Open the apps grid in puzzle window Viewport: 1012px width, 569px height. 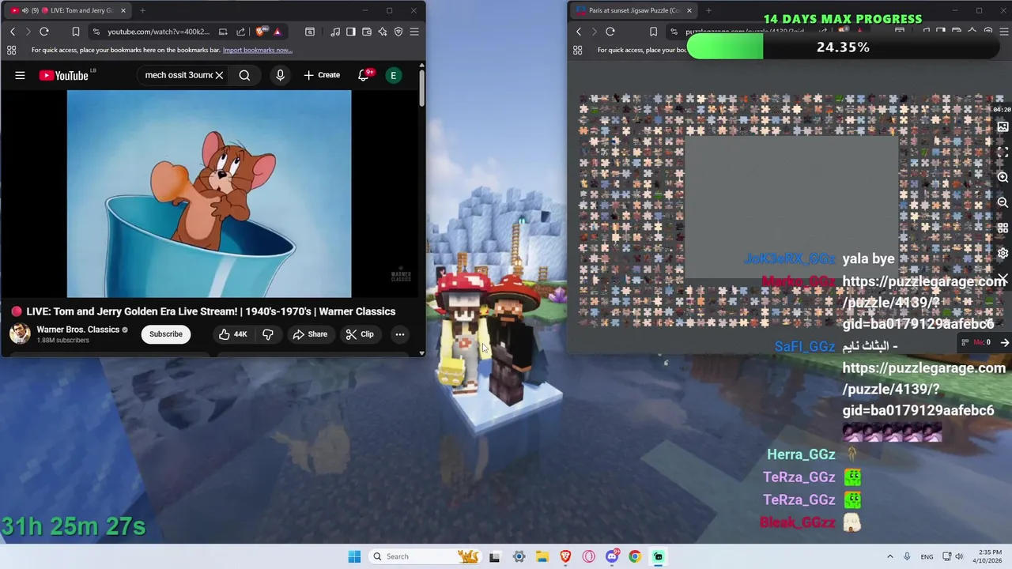577,50
